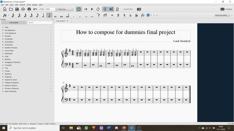Screen dimensions: 234x131
Task: Save the score with the floppy disk icon
Action: [x=17, y=9]
